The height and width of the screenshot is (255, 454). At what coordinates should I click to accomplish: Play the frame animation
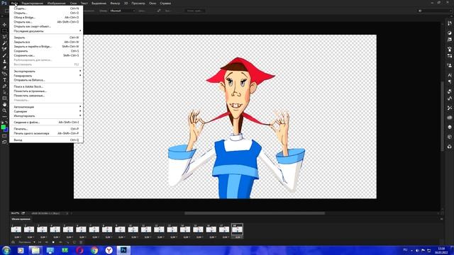coord(53,242)
